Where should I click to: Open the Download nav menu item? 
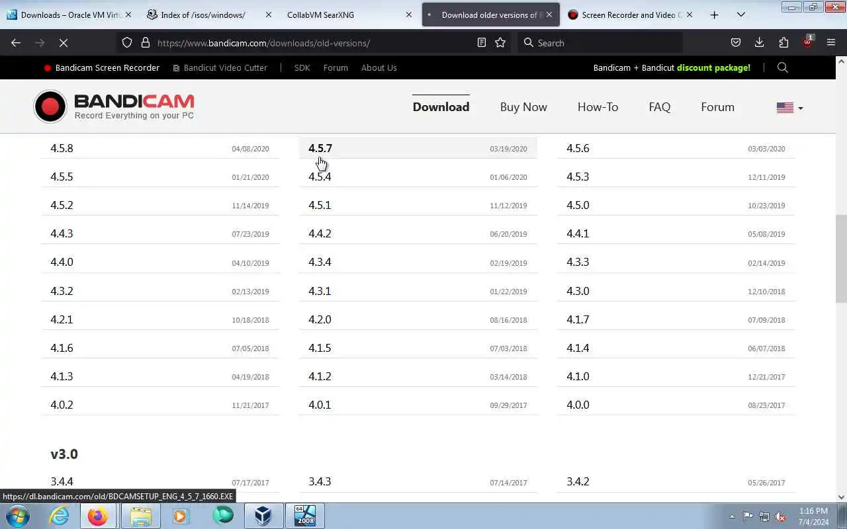click(441, 107)
